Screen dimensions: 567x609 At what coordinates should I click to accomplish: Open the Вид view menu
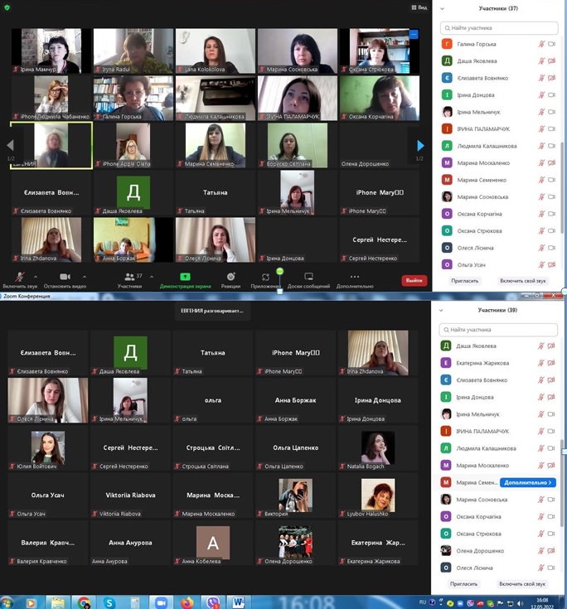[419, 7]
